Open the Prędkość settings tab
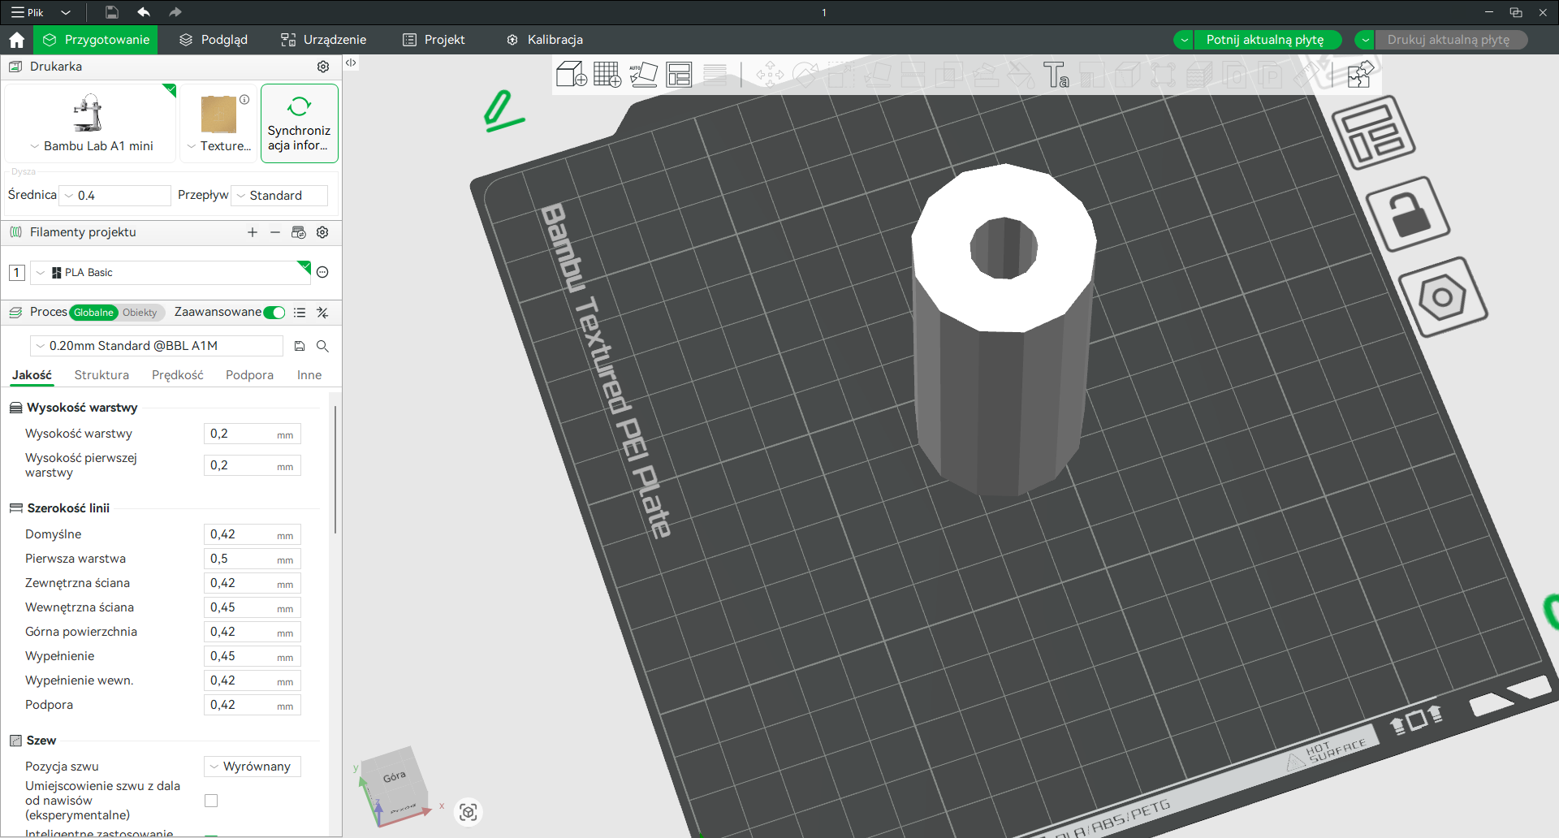The height and width of the screenshot is (838, 1559). 178,375
